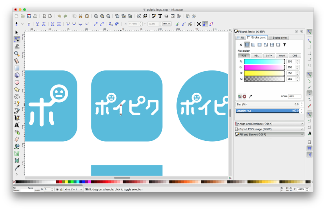Select the CMYK color mode button

269,56
